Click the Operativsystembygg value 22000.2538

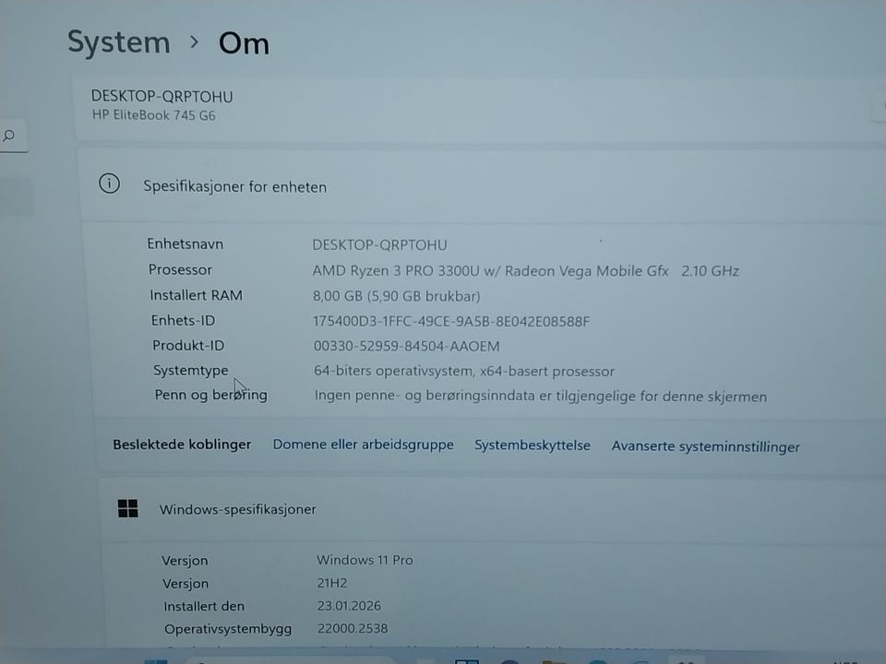point(353,628)
